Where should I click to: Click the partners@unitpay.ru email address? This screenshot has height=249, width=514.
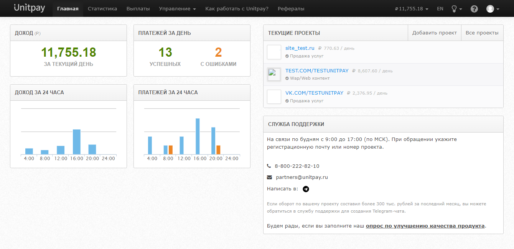click(x=302, y=177)
